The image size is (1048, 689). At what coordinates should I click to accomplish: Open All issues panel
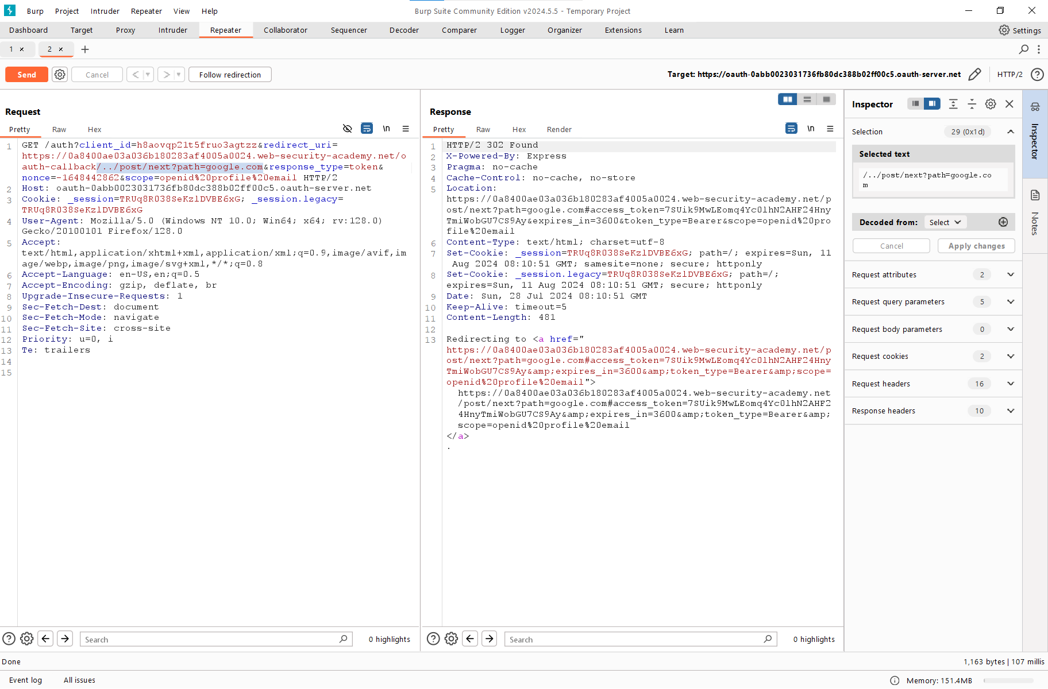[x=79, y=680]
